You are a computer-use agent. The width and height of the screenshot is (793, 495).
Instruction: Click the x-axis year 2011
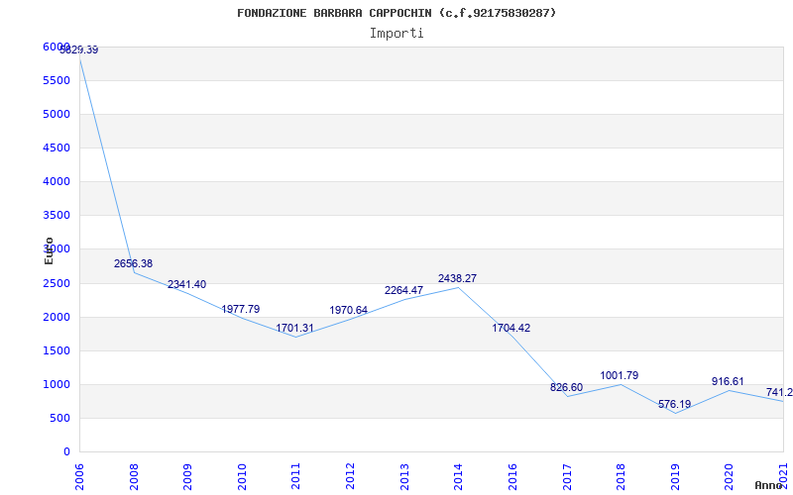point(295,476)
